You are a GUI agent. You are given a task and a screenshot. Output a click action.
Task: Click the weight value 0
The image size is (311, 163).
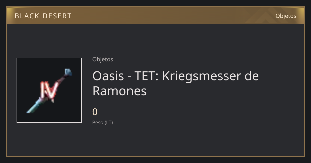click(x=95, y=112)
